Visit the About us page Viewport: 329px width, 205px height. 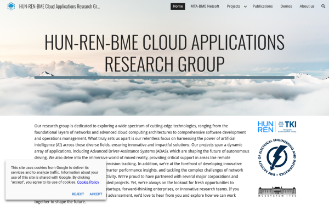pyautogui.click(x=307, y=6)
